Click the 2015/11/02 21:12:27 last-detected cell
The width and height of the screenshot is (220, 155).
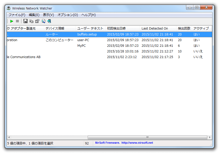pyautogui.click(x=157, y=51)
